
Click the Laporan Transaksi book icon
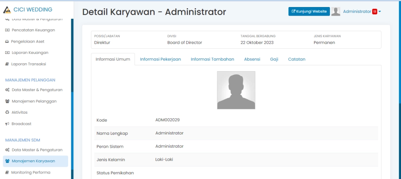pyautogui.click(x=7, y=64)
